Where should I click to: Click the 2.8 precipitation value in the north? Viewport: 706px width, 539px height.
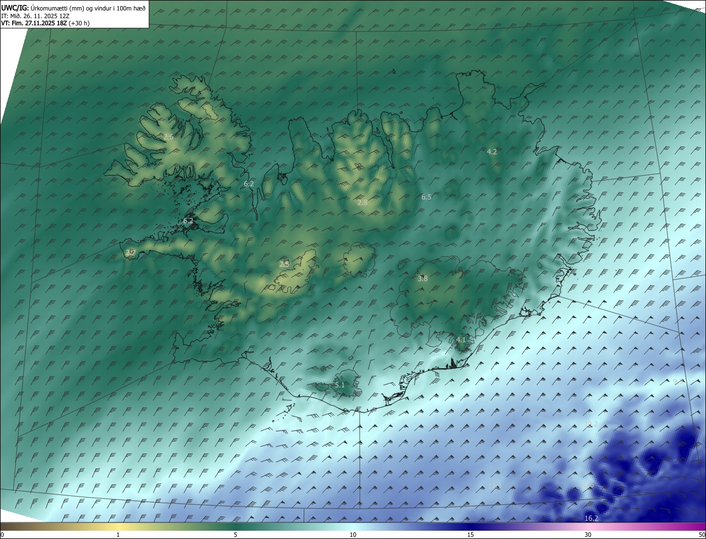click(362, 202)
